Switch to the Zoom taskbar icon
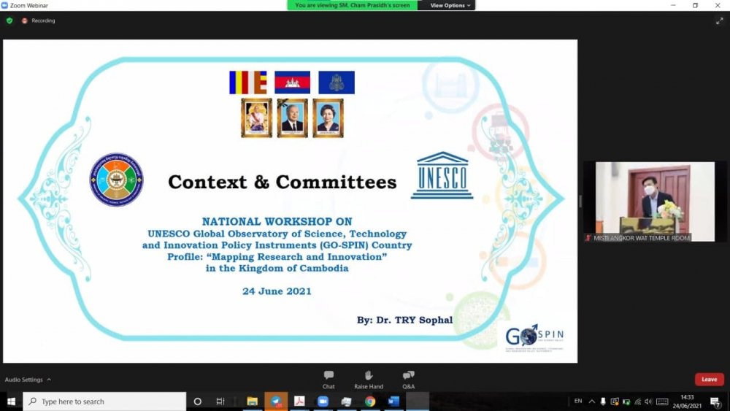 [323, 402]
